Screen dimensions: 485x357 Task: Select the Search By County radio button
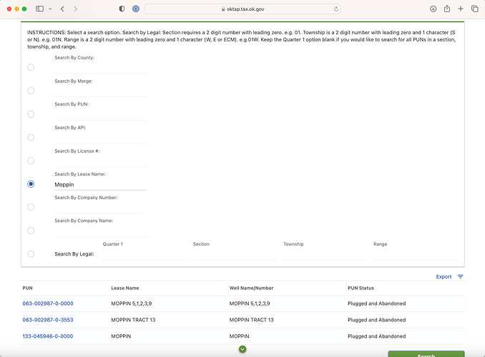(31, 67)
